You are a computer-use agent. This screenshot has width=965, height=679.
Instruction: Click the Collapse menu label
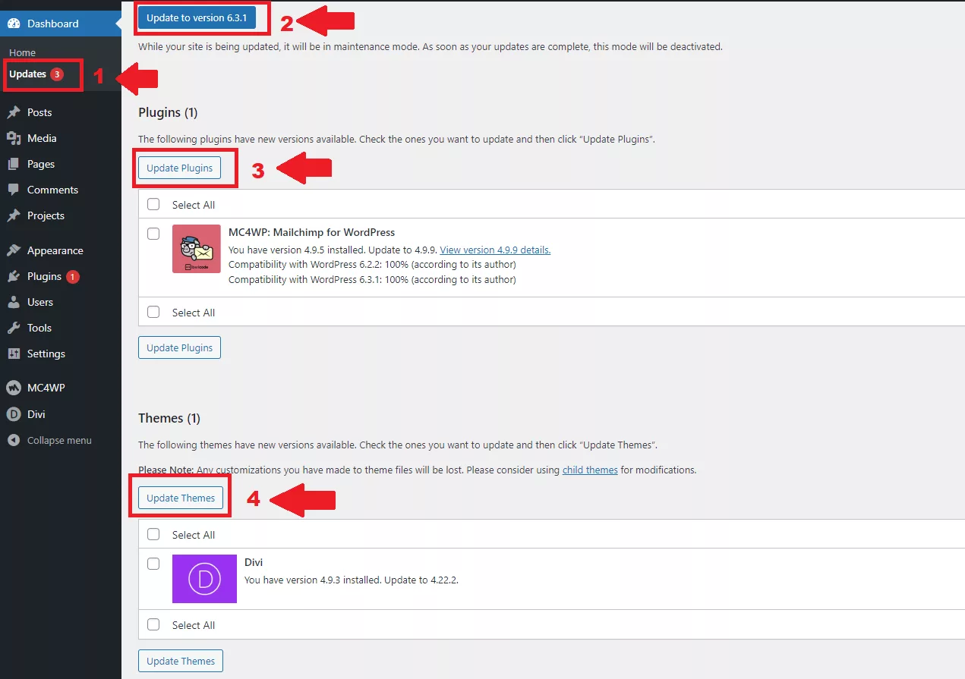tap(59, 440)
